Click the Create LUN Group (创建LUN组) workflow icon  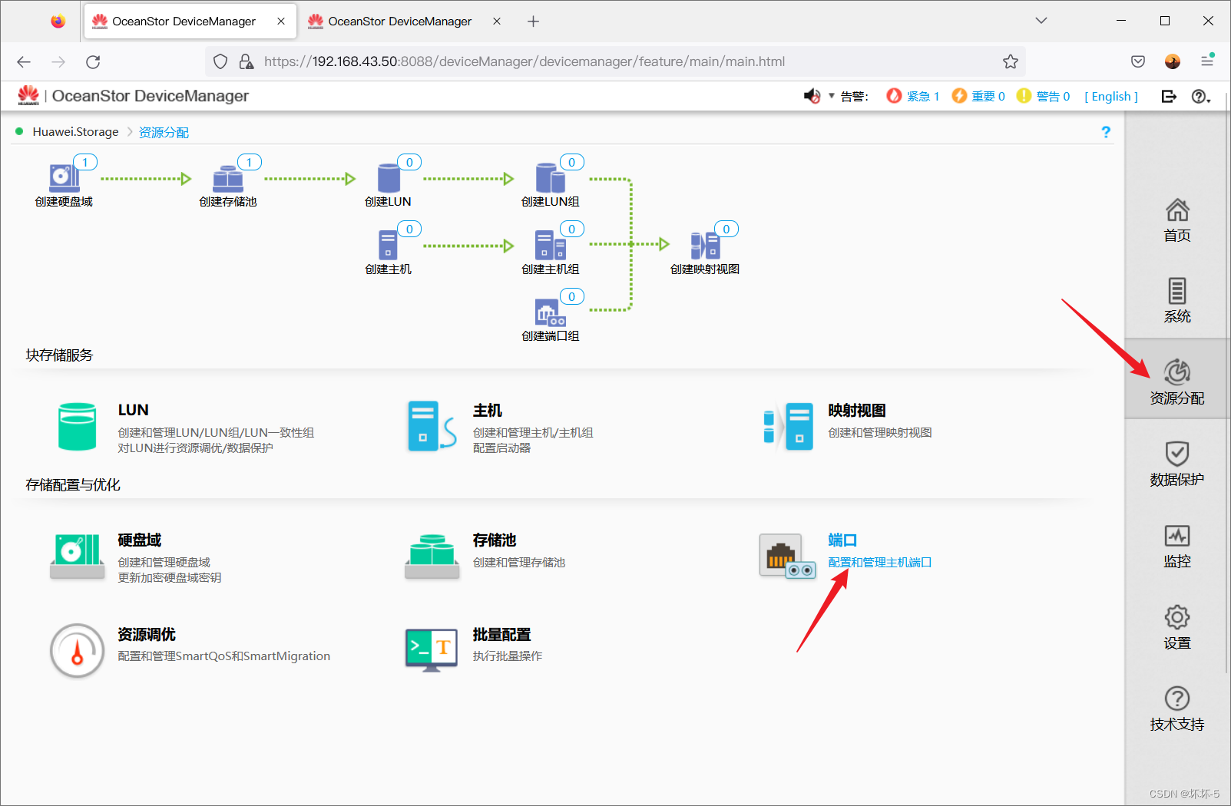pos(550,178)
